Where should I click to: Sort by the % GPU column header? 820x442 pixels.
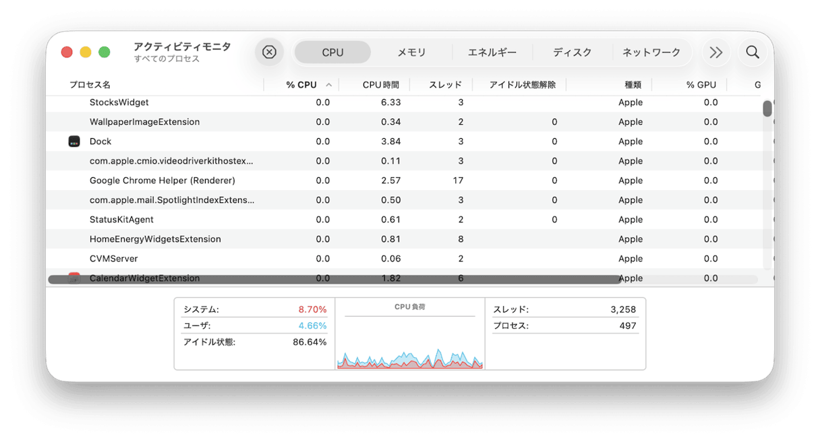click(x=701, y=85)
